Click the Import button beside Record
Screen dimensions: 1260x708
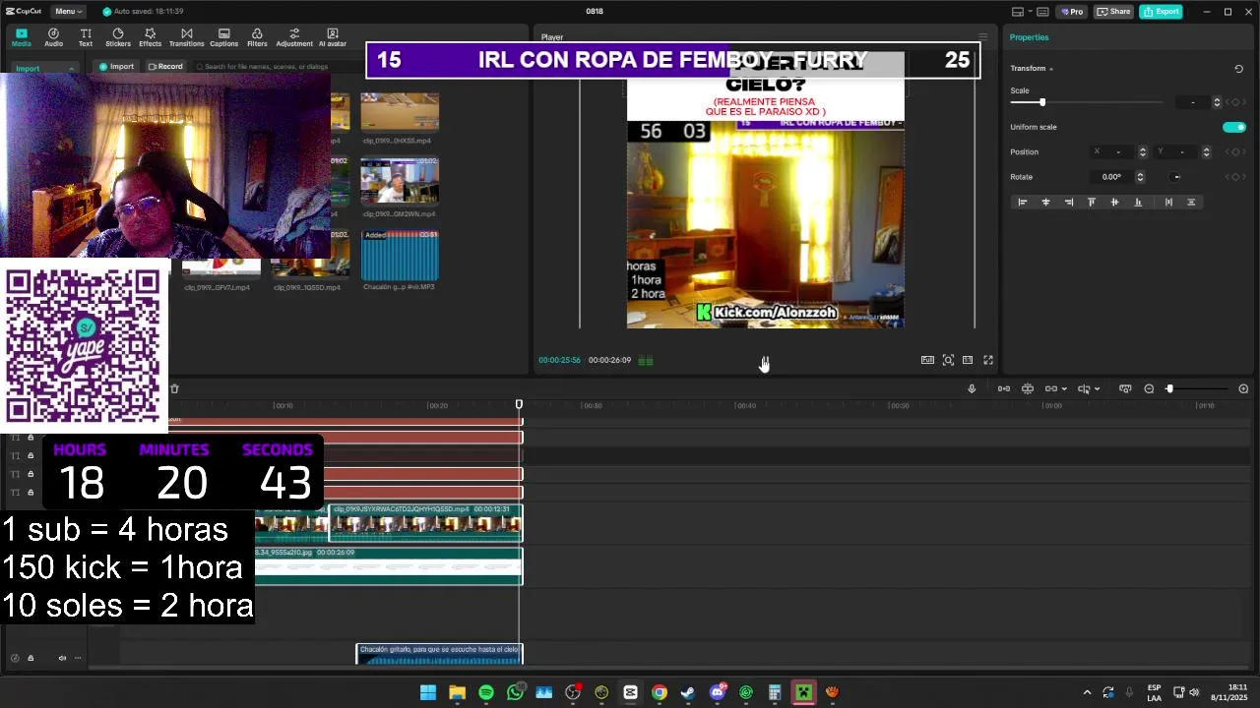coord(116,67)
